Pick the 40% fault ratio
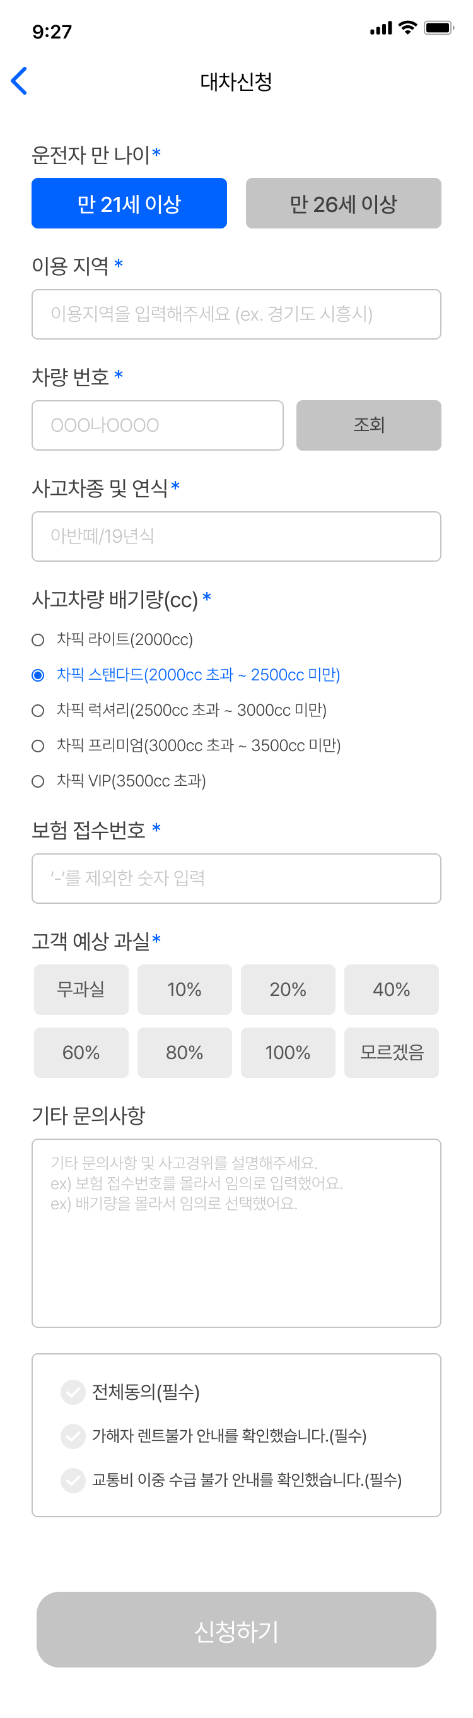The width and height of the screenshot is (473, 1718). [391, 990]
